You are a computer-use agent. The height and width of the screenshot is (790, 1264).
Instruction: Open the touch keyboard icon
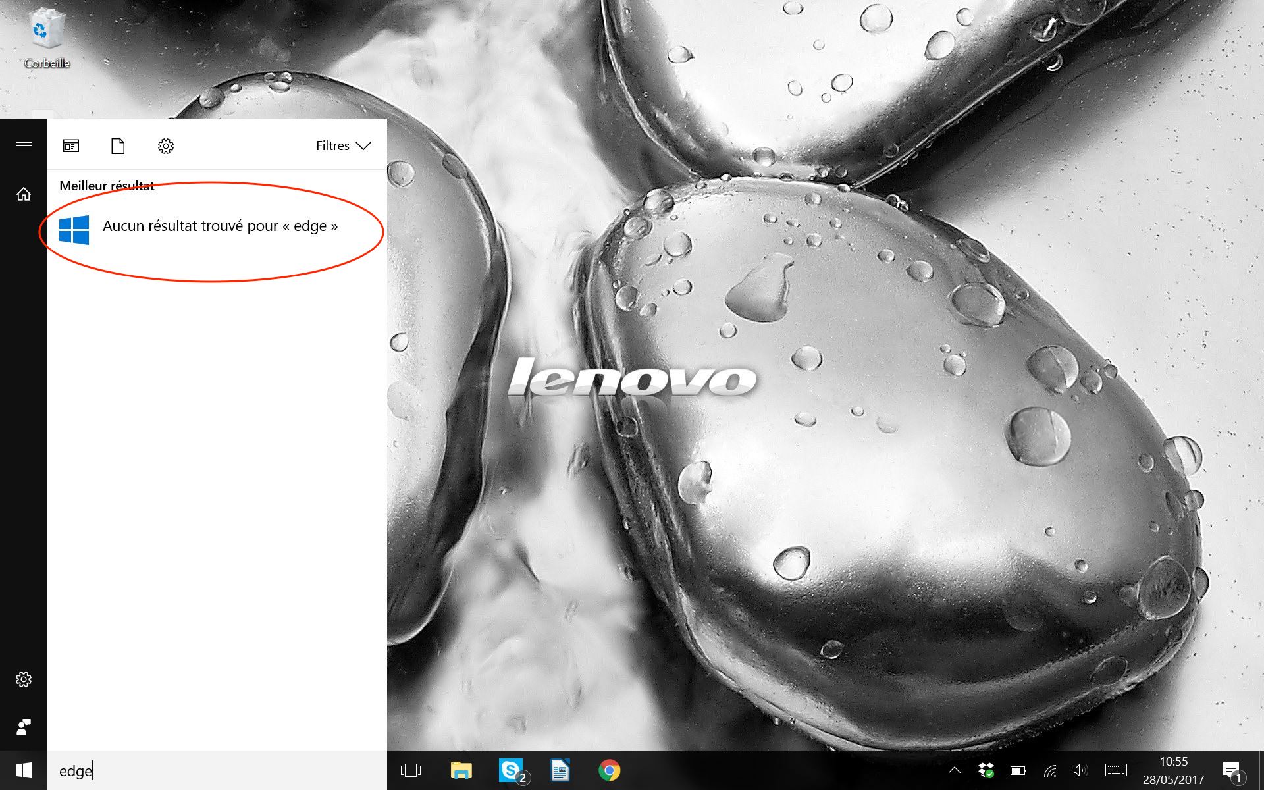[x=1116, y=770]
